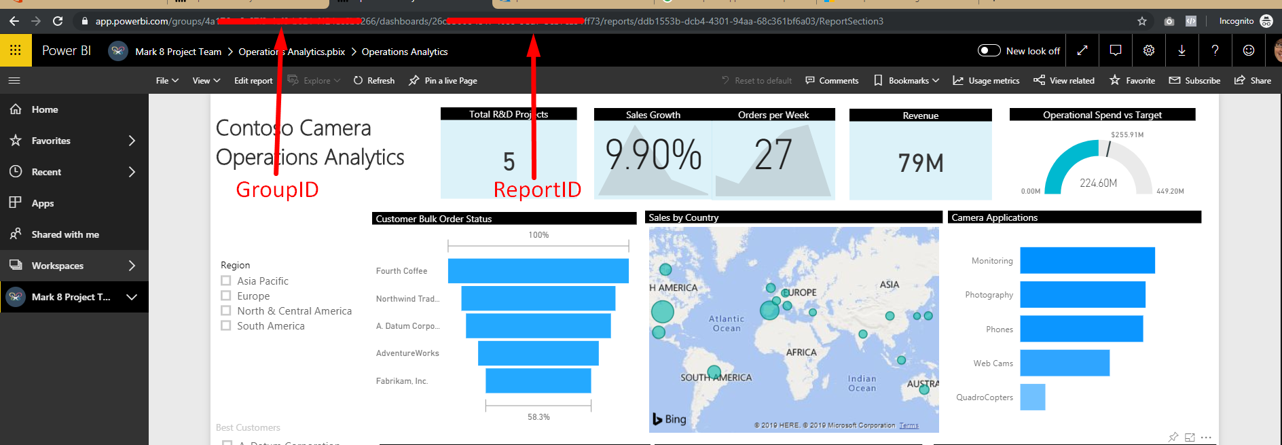
Task: Select the Fourth Coffee funnel bar
Action: 538,270
